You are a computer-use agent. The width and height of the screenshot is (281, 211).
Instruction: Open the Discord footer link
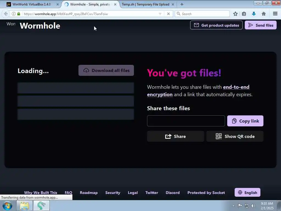[x=173, y=193]
